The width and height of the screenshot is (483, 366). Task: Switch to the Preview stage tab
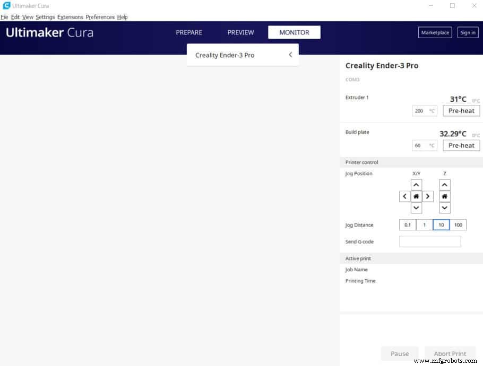(x=240, y=32)
